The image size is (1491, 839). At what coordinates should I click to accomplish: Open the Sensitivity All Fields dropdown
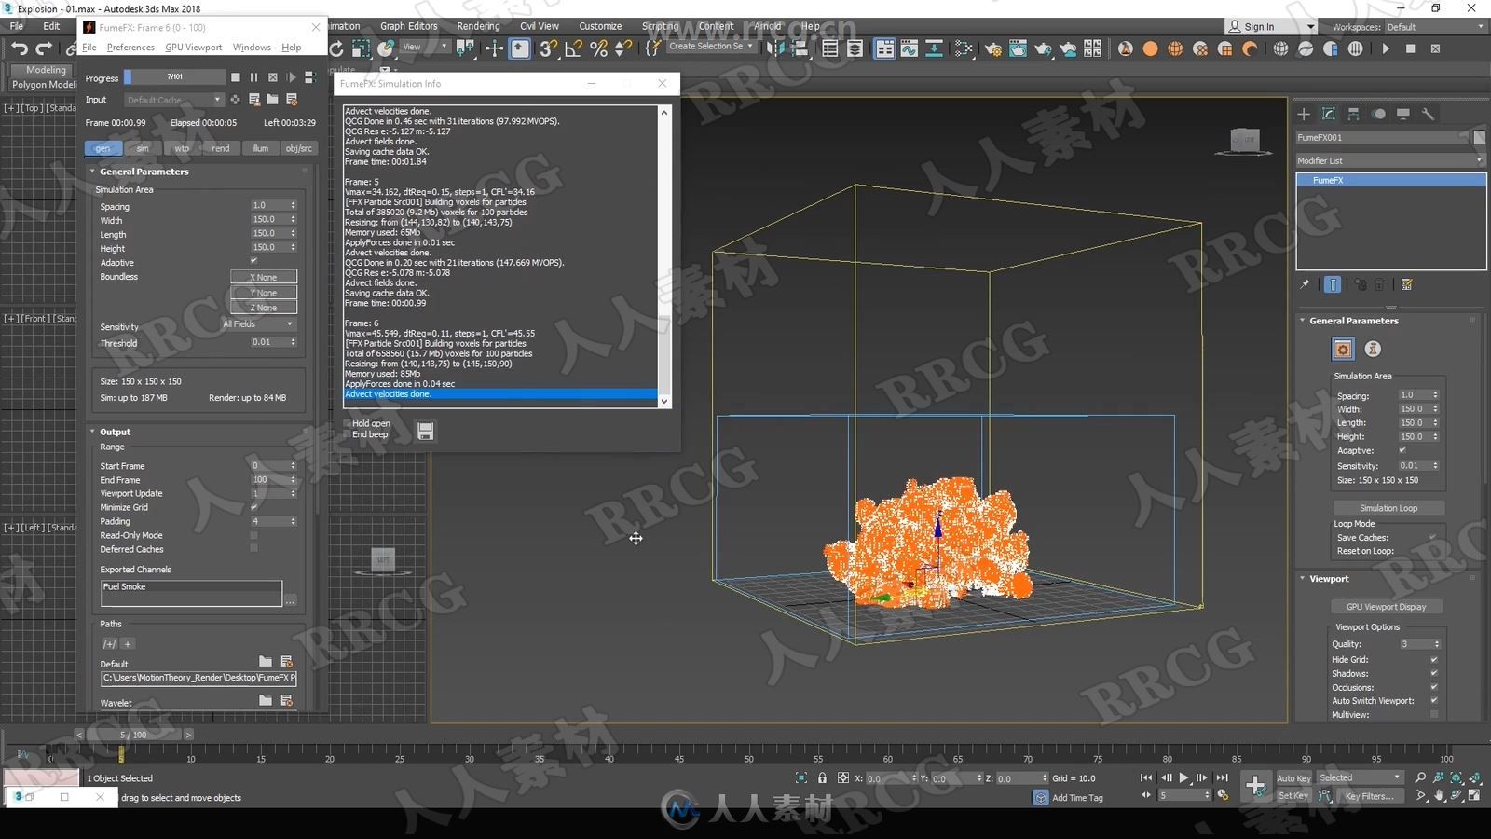tap(257, 323)
